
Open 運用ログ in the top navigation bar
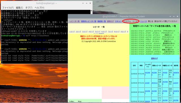pos(110,21)
